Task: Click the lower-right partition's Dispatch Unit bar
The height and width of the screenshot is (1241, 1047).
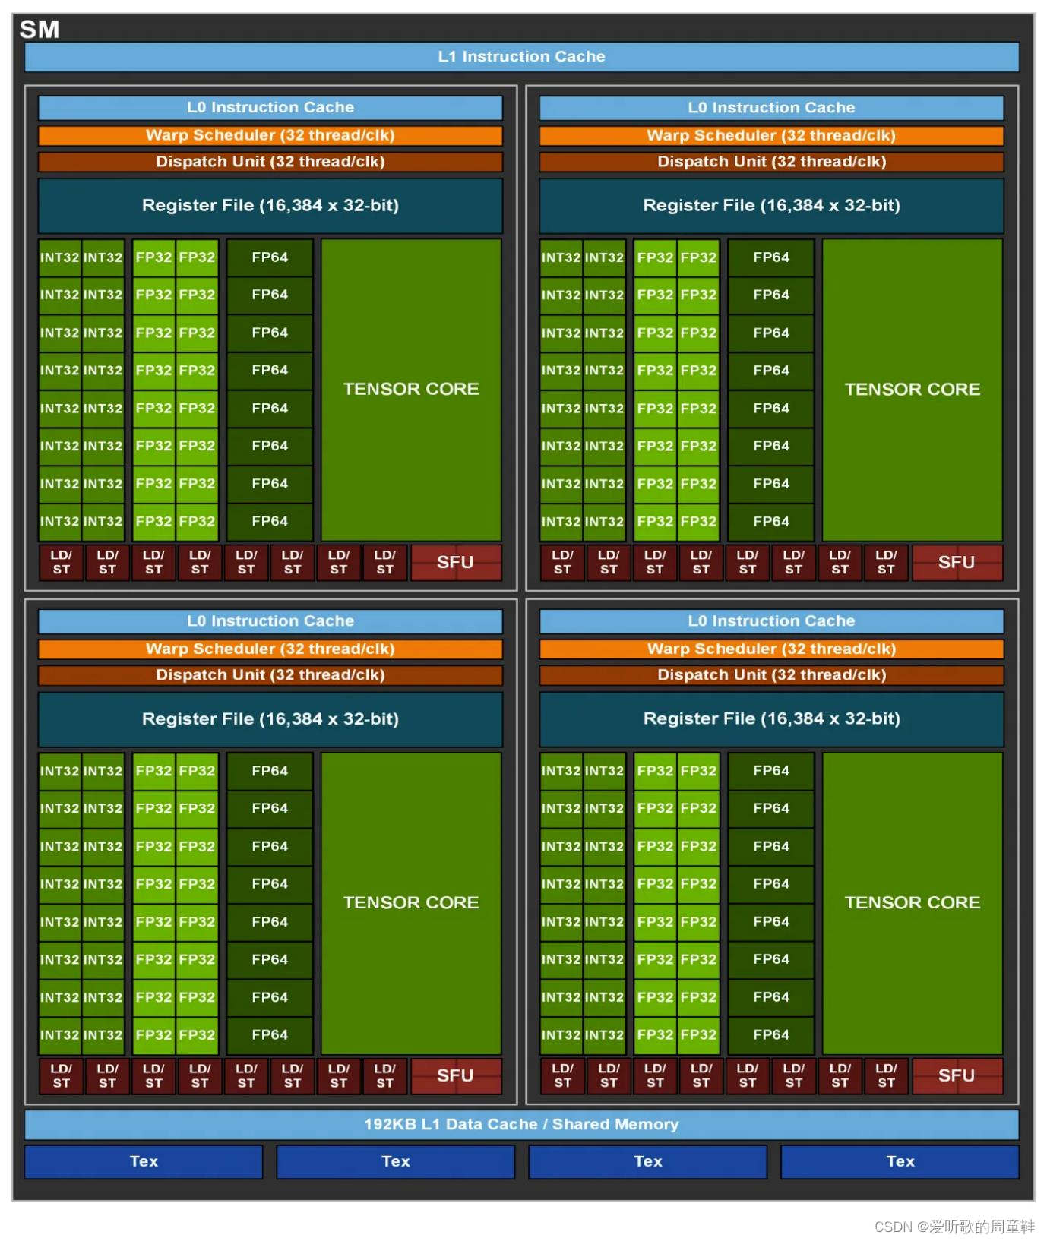Action: coord(771,675)
